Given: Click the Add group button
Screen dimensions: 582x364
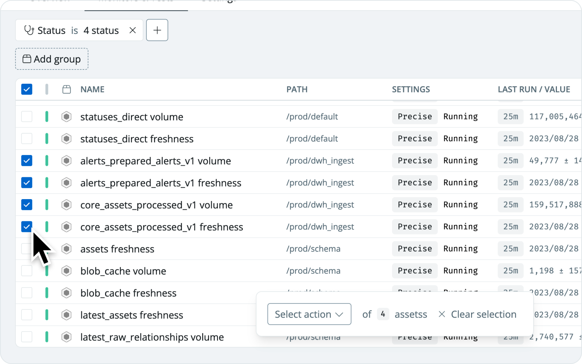Looking at the screenshot, I should [51, 59].
